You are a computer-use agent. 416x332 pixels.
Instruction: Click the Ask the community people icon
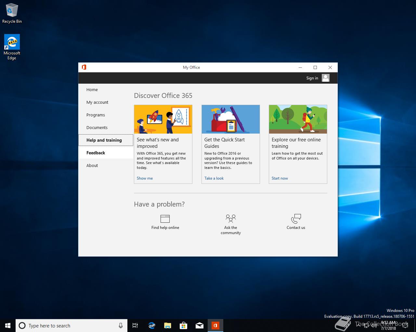pos(231,219)
